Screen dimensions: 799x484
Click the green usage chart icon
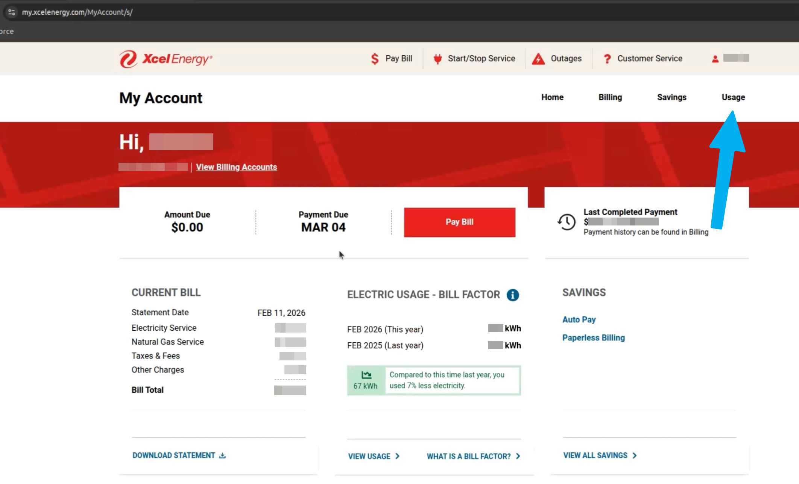(366, 375)
